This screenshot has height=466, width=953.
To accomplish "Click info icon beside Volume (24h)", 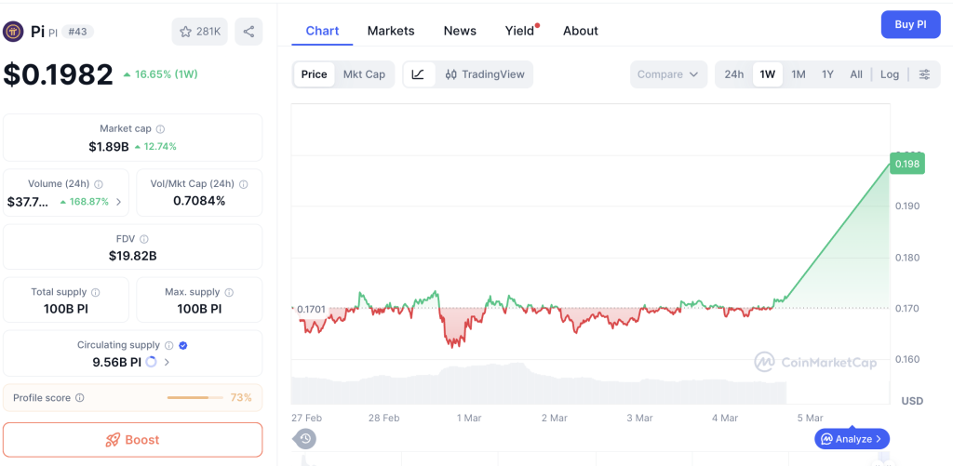I will click(99, 184).
